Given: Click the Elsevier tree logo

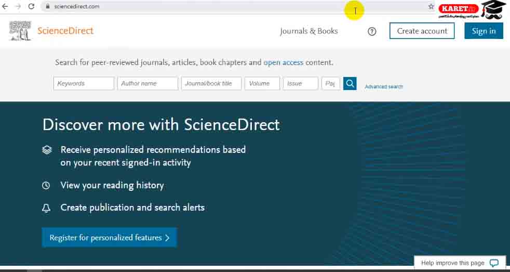Looking at the screenshot, I should (x=20, y=31).
